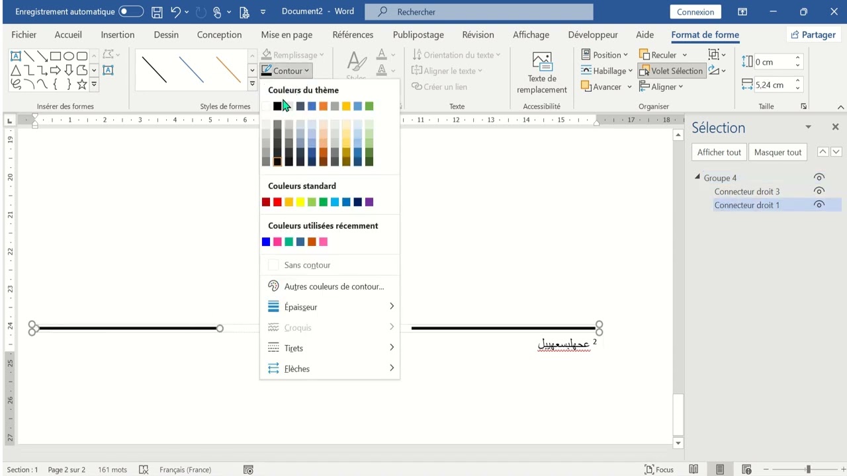Click the Partager button
The image size is (847, 476).
tap(814, 34)
